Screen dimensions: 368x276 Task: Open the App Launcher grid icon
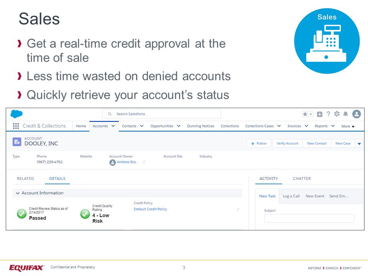coord(16,126)
